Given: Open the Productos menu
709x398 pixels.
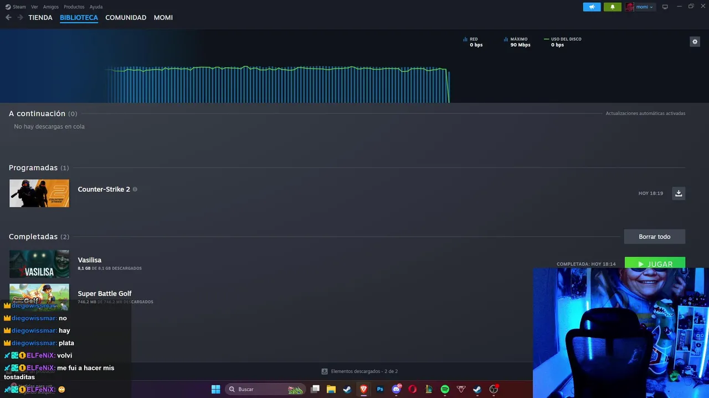Looking at the screenshot, I should [74, 7].
